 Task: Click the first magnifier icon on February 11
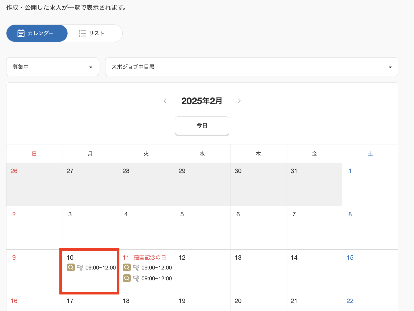[127, 267]
